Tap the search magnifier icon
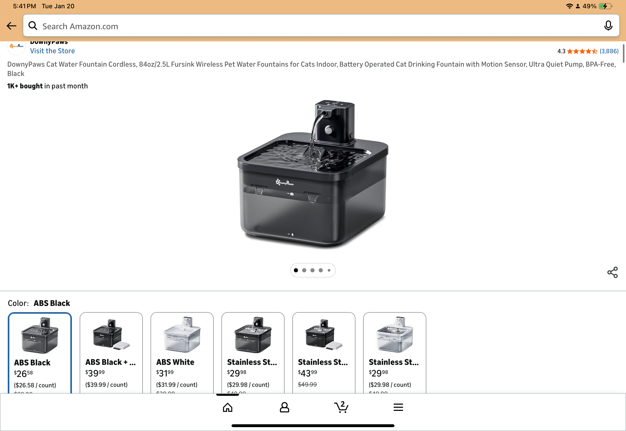This screenshot has height=431, width=626. (x=33, y=26)
